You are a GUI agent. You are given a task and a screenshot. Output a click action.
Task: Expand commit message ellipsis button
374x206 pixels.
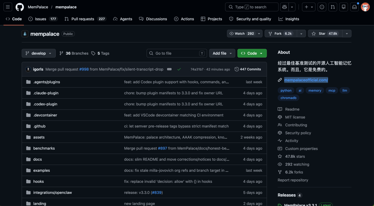point(169,69)
